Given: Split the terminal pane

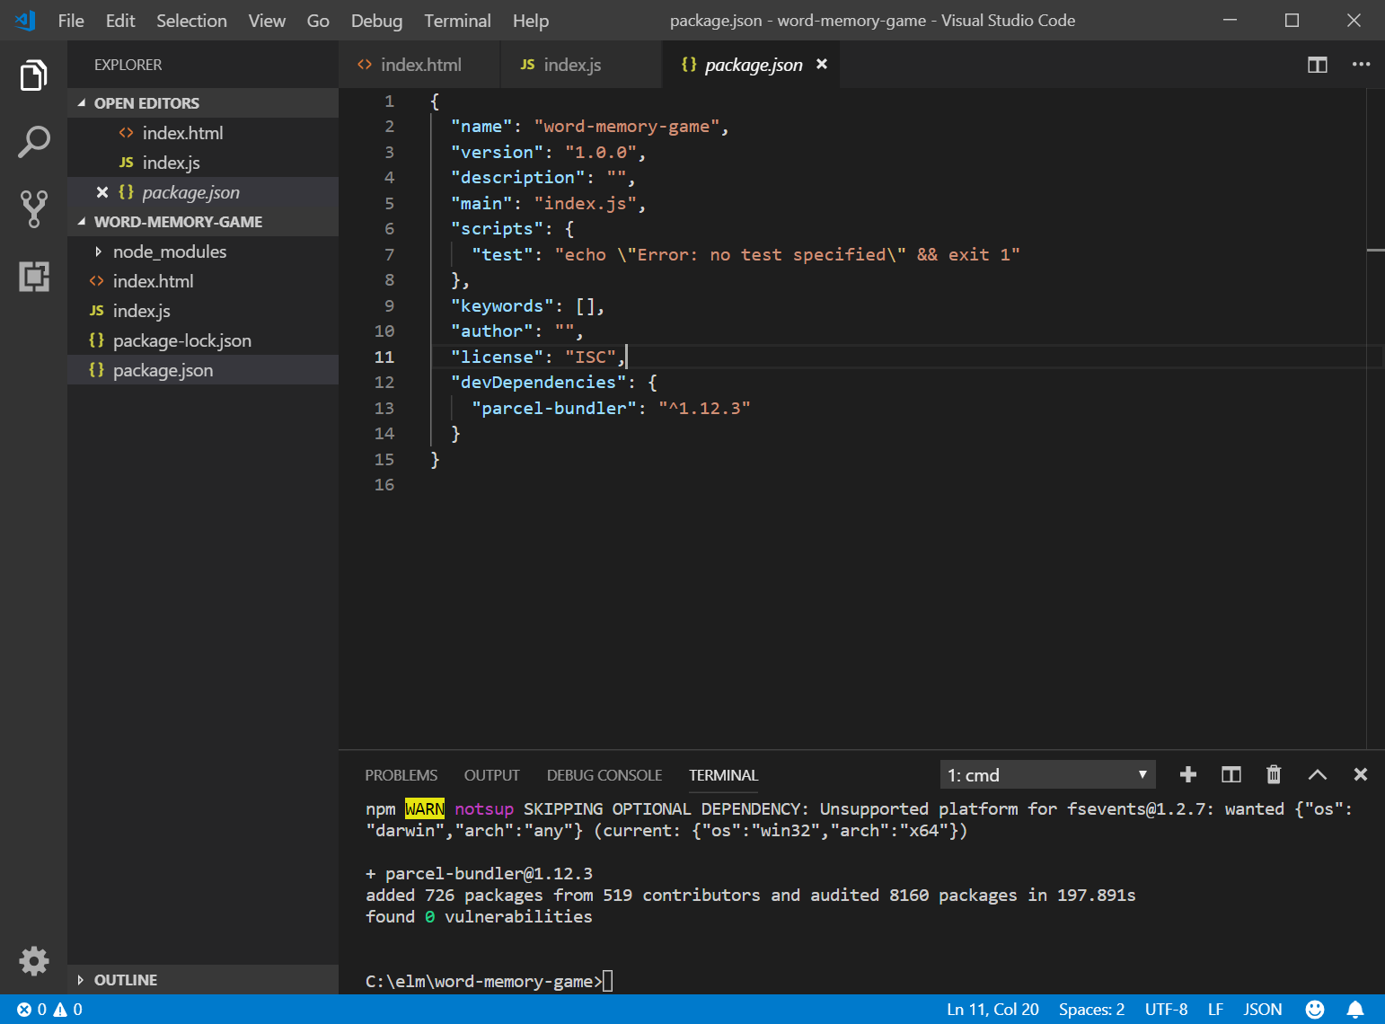Looking at the screenshot, I should (1231, 774).
